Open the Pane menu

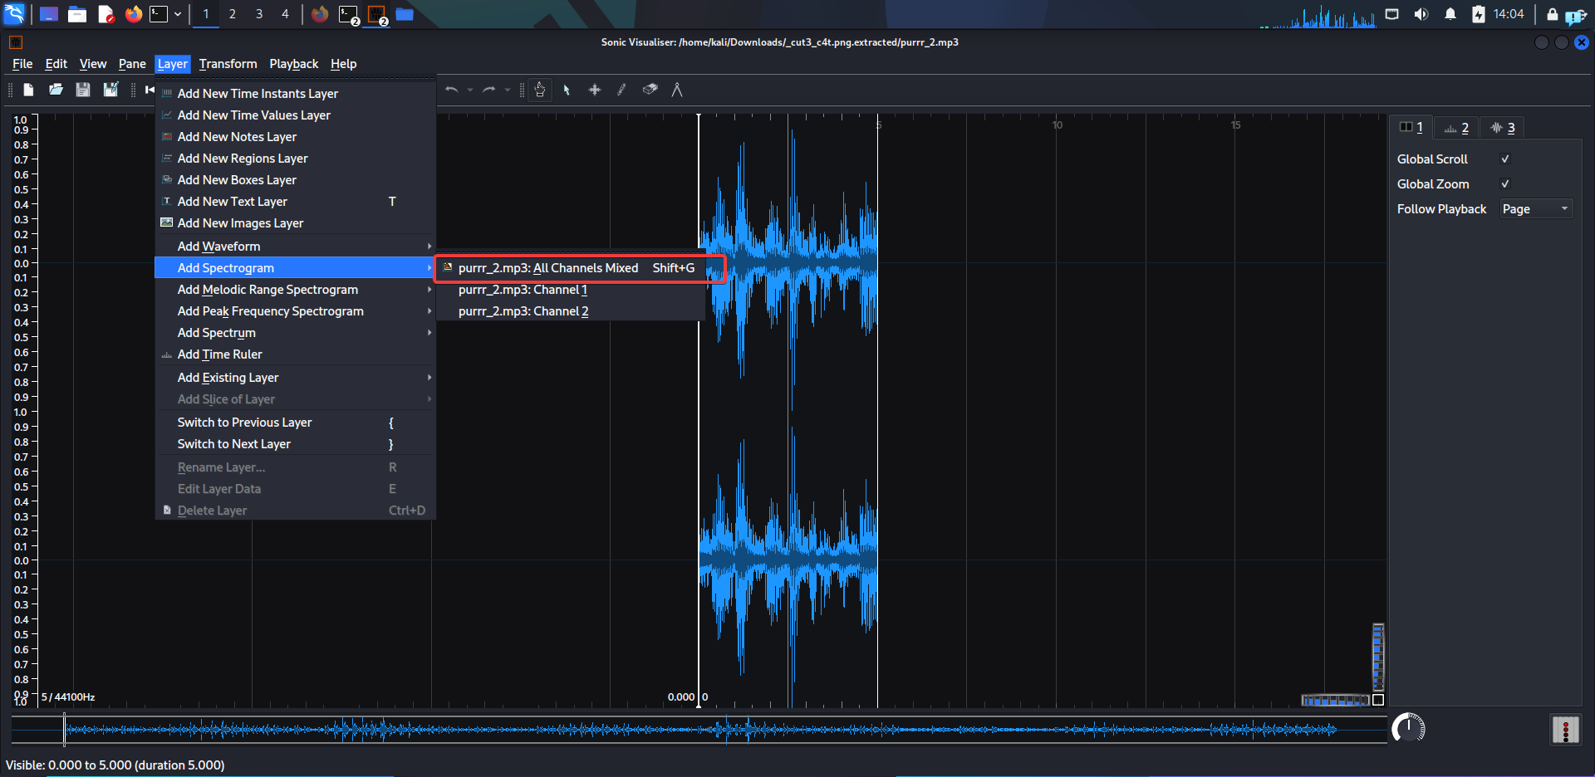pyautogui.click(x=132, y=64)
